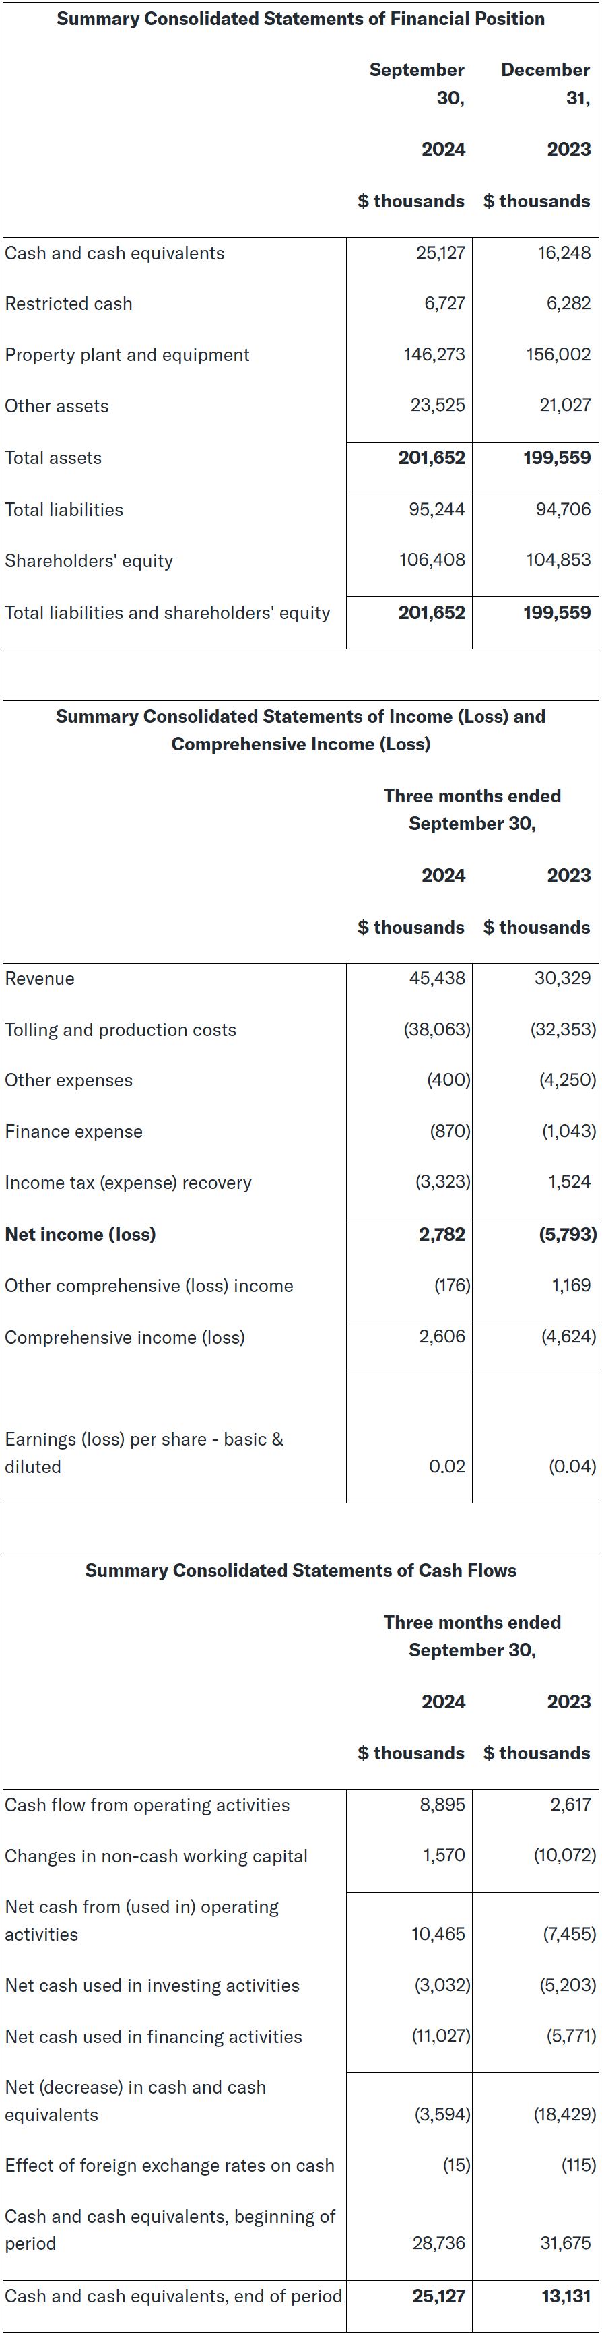Click end of period cash value 13,131
This screenshot has height=2336, width=602.
(x=566, y=2295)
